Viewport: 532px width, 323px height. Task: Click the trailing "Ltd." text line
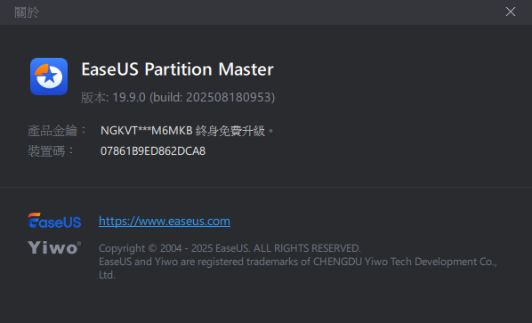pos(107,275)
